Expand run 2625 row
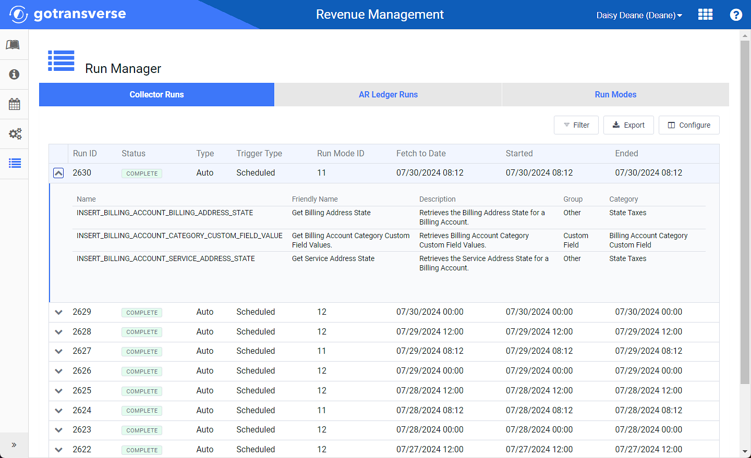The image size is (751, 458). [58, 391]
